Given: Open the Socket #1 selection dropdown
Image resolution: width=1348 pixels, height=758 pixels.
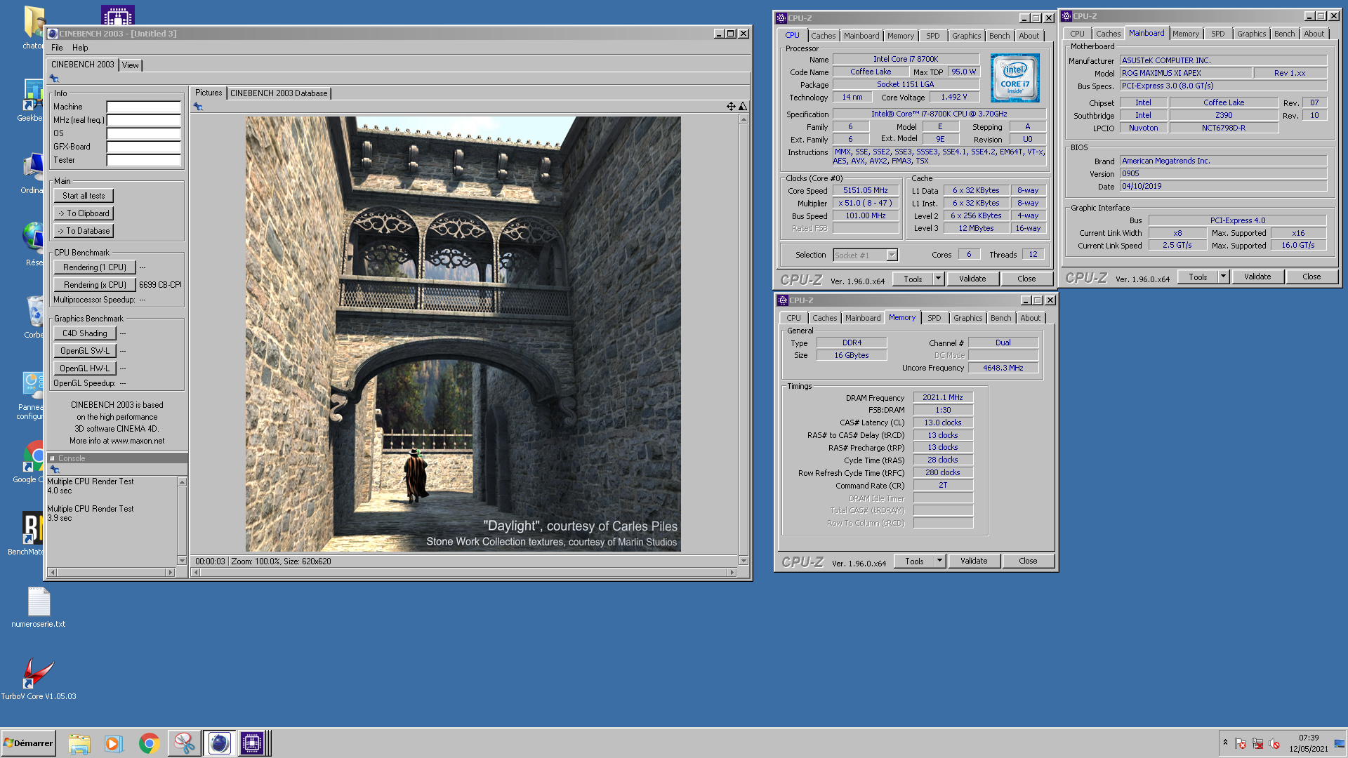Looking at the screenshot, I should click(892, 255).
